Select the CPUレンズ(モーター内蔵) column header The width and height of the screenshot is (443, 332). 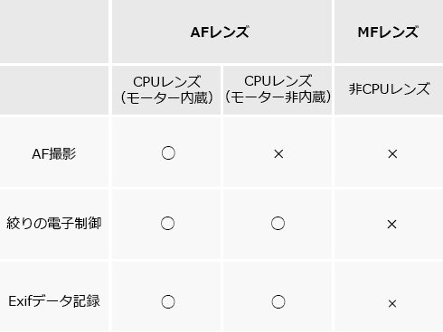pos(166,90)
